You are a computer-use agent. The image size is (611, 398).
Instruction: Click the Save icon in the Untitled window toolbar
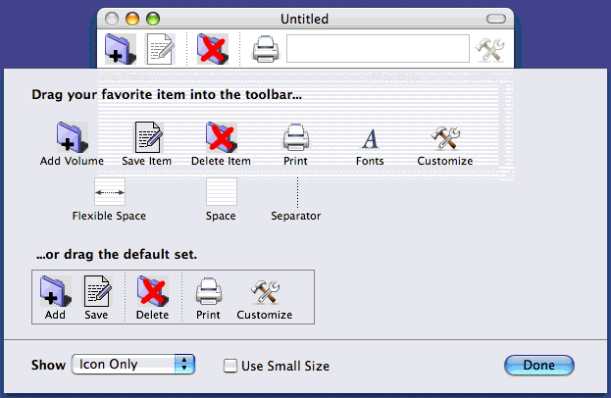(160, 49)
